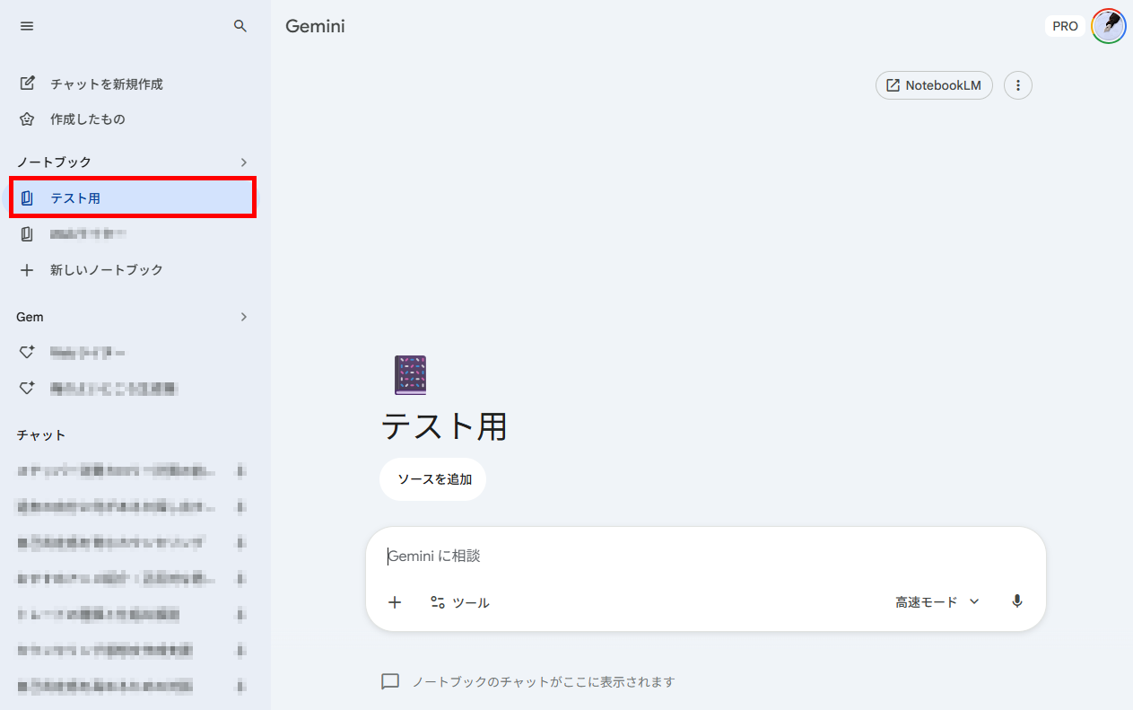Click the チャット section header

coord(41,435)
